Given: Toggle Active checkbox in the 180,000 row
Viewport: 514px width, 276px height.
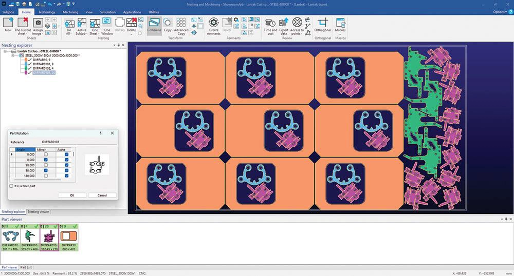Looking at the screenshot, I should (x=66, y=175).
